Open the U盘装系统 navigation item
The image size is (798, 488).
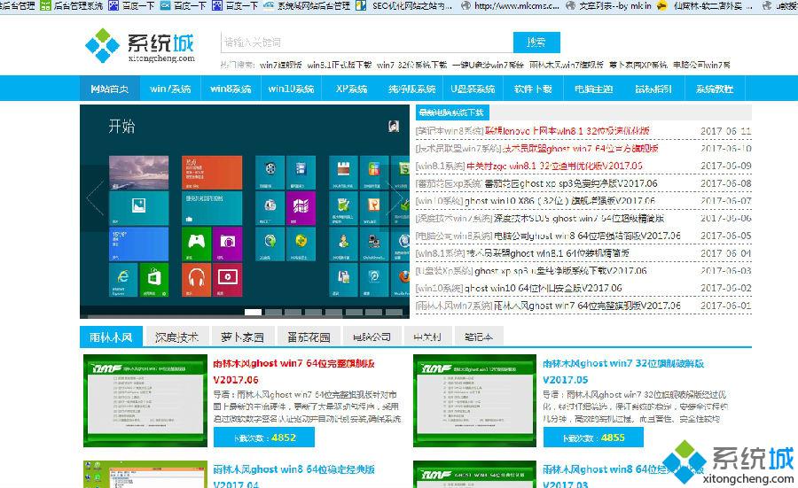473,89
